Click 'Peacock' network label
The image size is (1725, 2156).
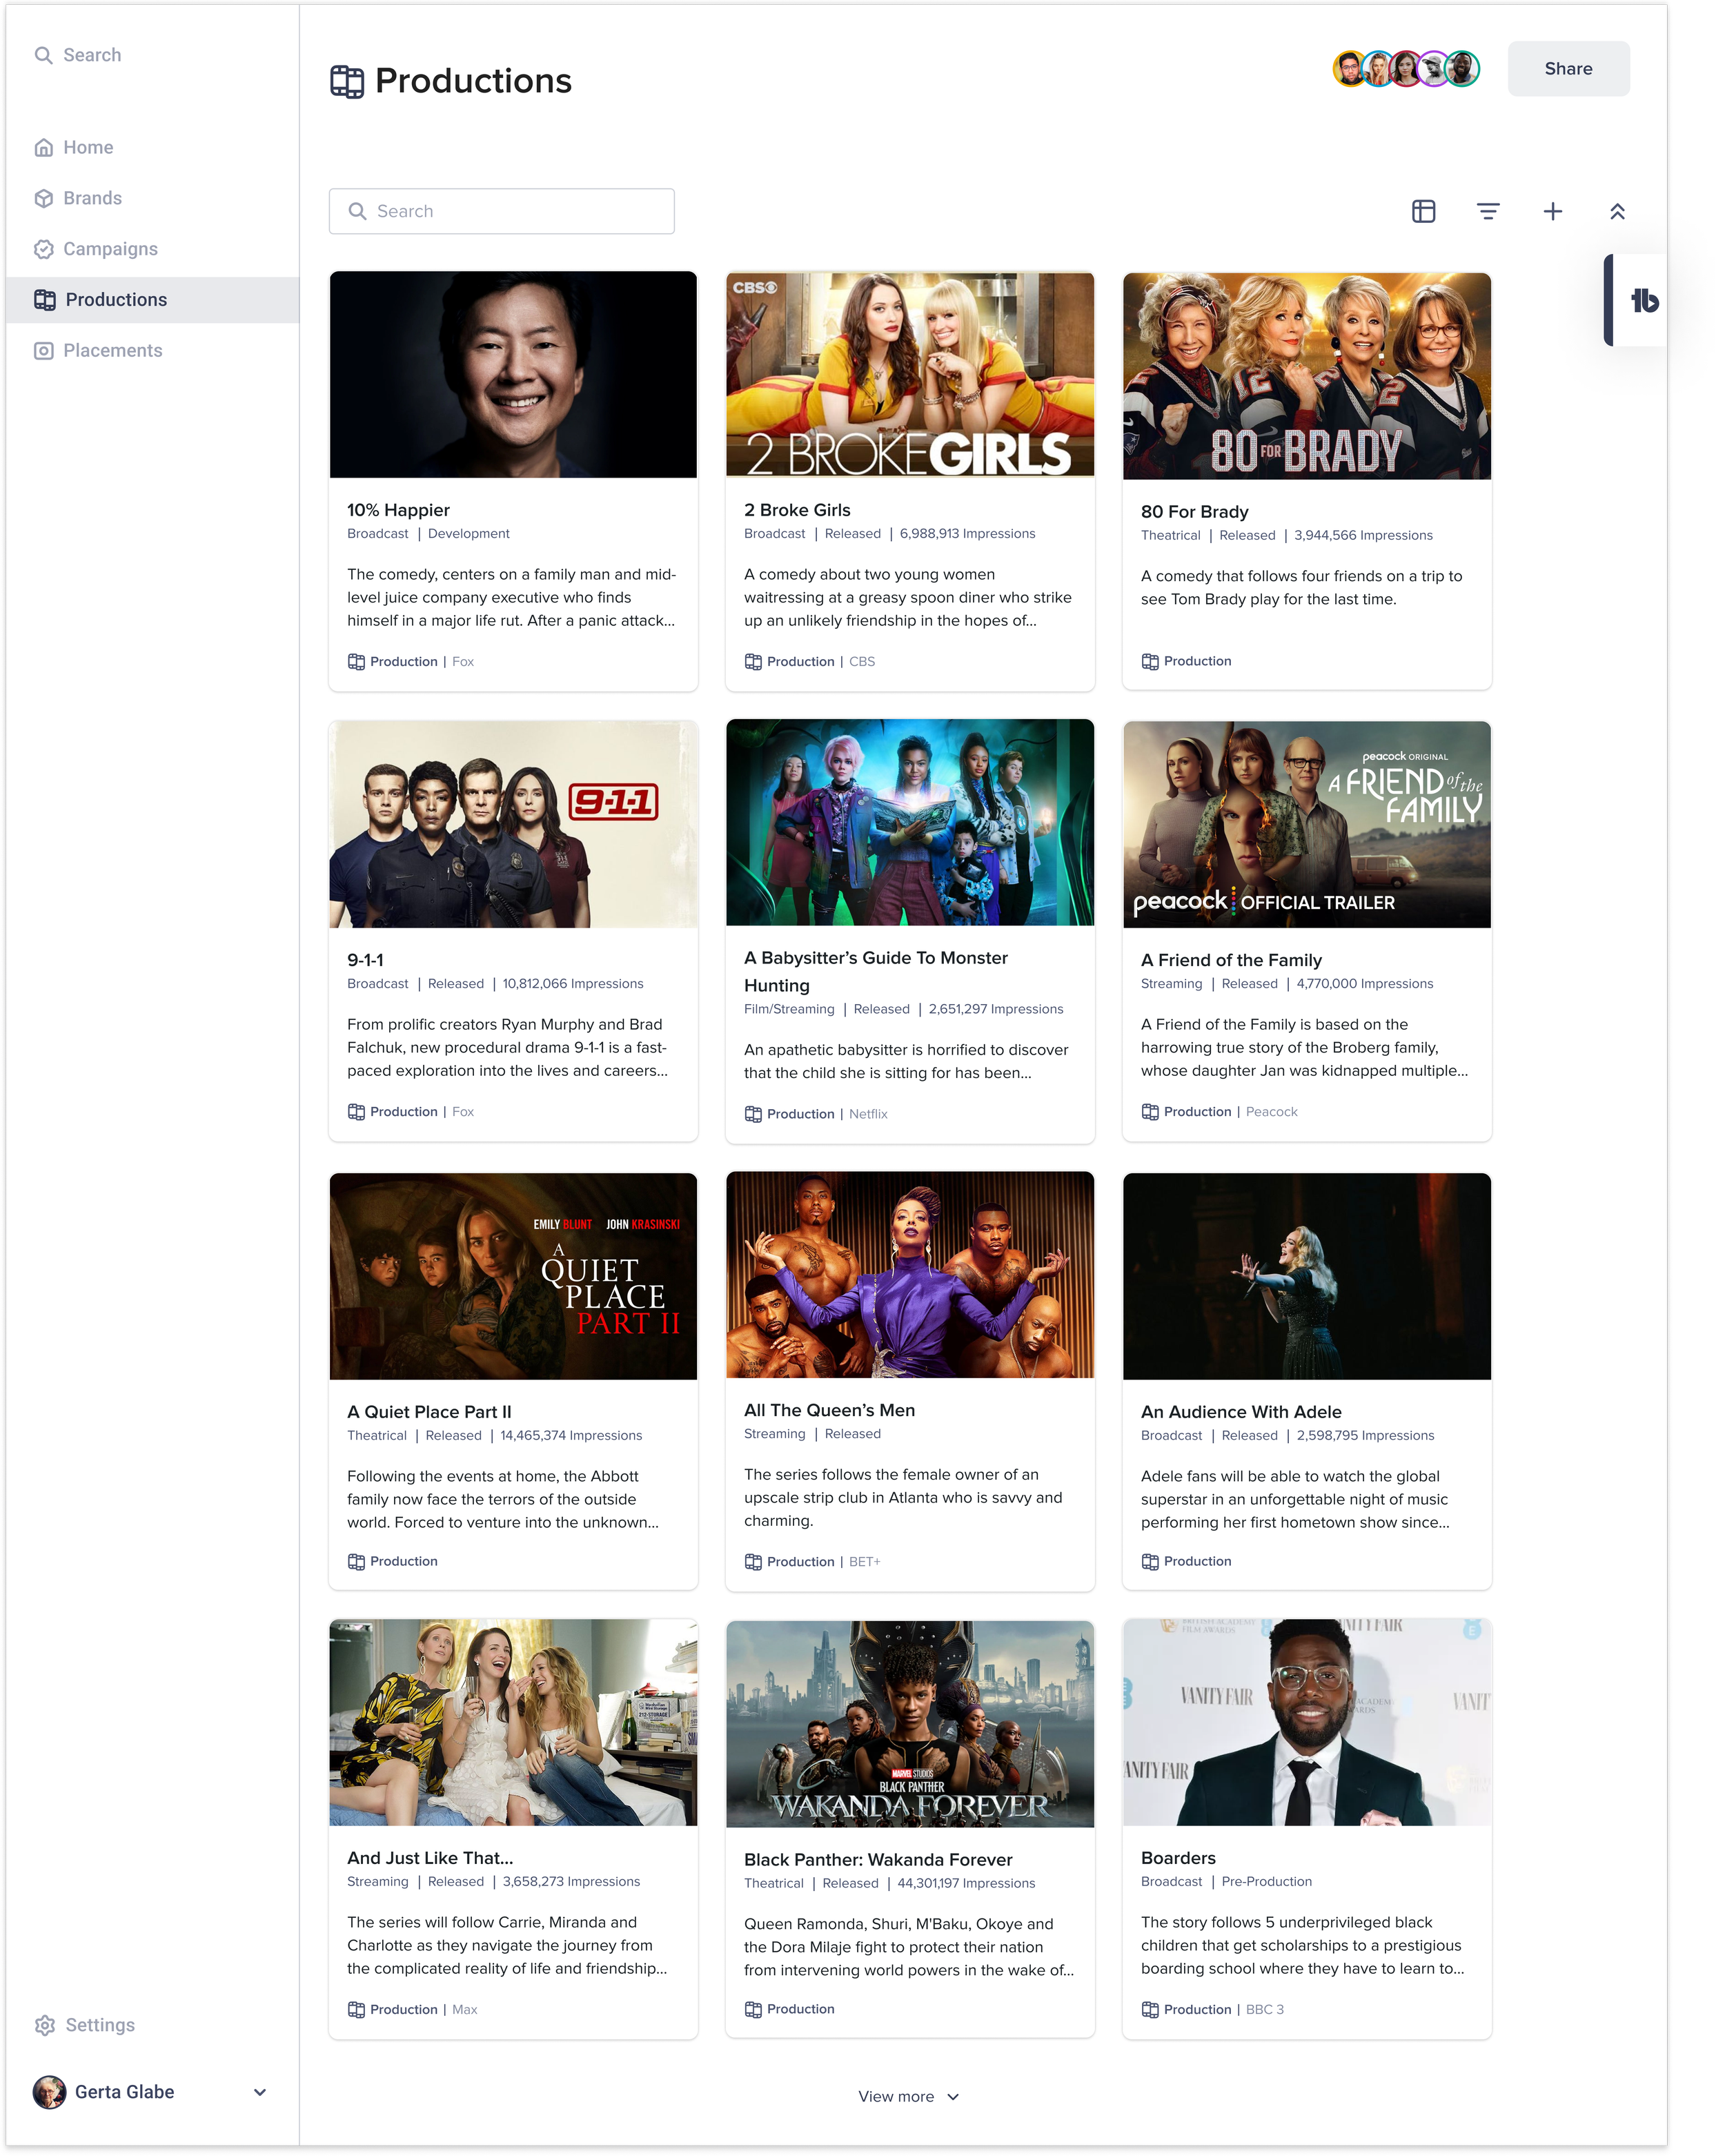tap(1271, 1112)
